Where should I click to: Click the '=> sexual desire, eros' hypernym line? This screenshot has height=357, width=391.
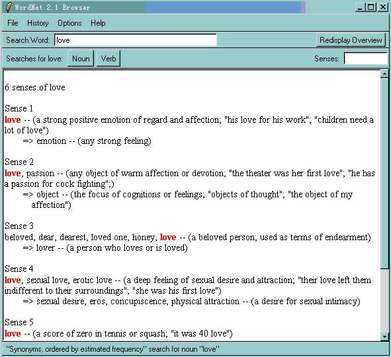click(x=191, y=302)
